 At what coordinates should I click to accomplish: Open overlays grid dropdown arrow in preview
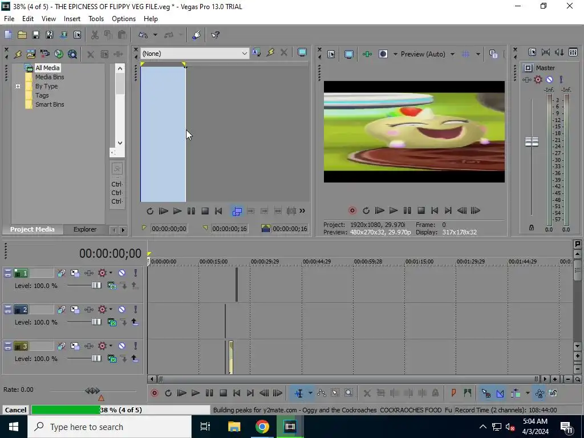click(x=478, y=54)
